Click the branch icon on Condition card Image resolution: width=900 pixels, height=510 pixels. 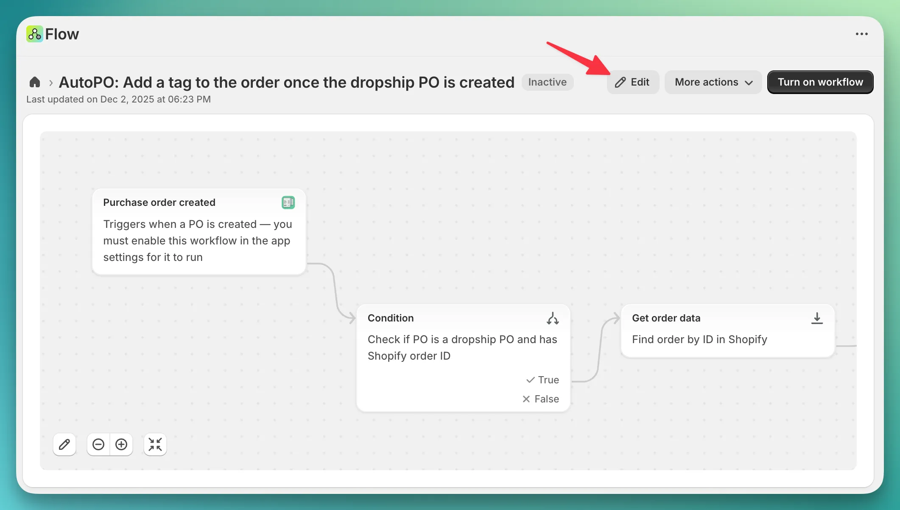pos(553,319)
